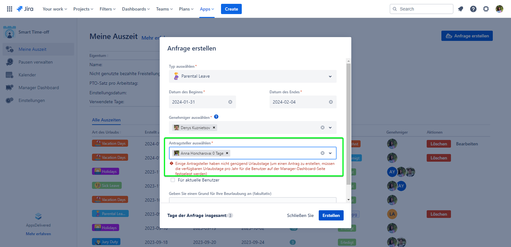The width and height of the screenshot is (511, 247).
Task: Open the notifications icon in top bar
Action: click(461, 9)
